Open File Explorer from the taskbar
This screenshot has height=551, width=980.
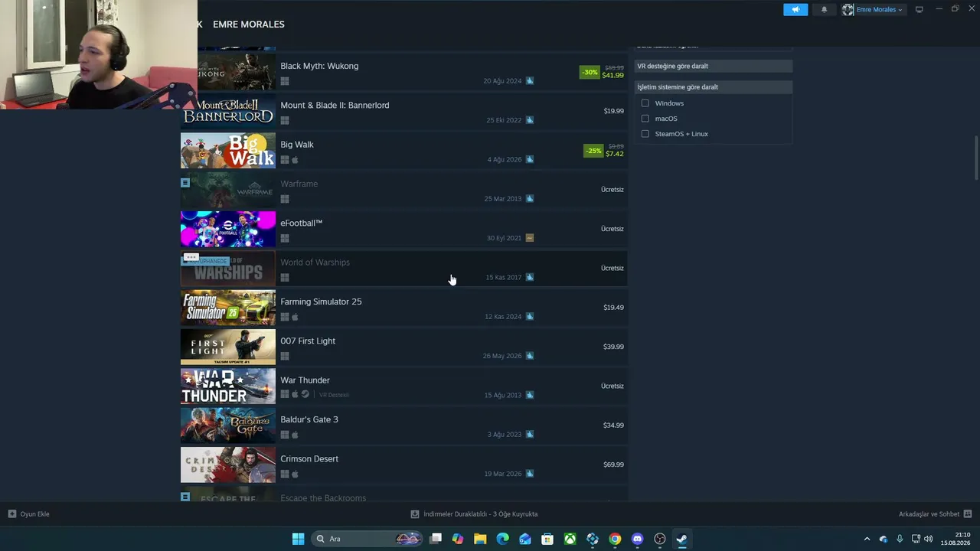click(480, 539)
